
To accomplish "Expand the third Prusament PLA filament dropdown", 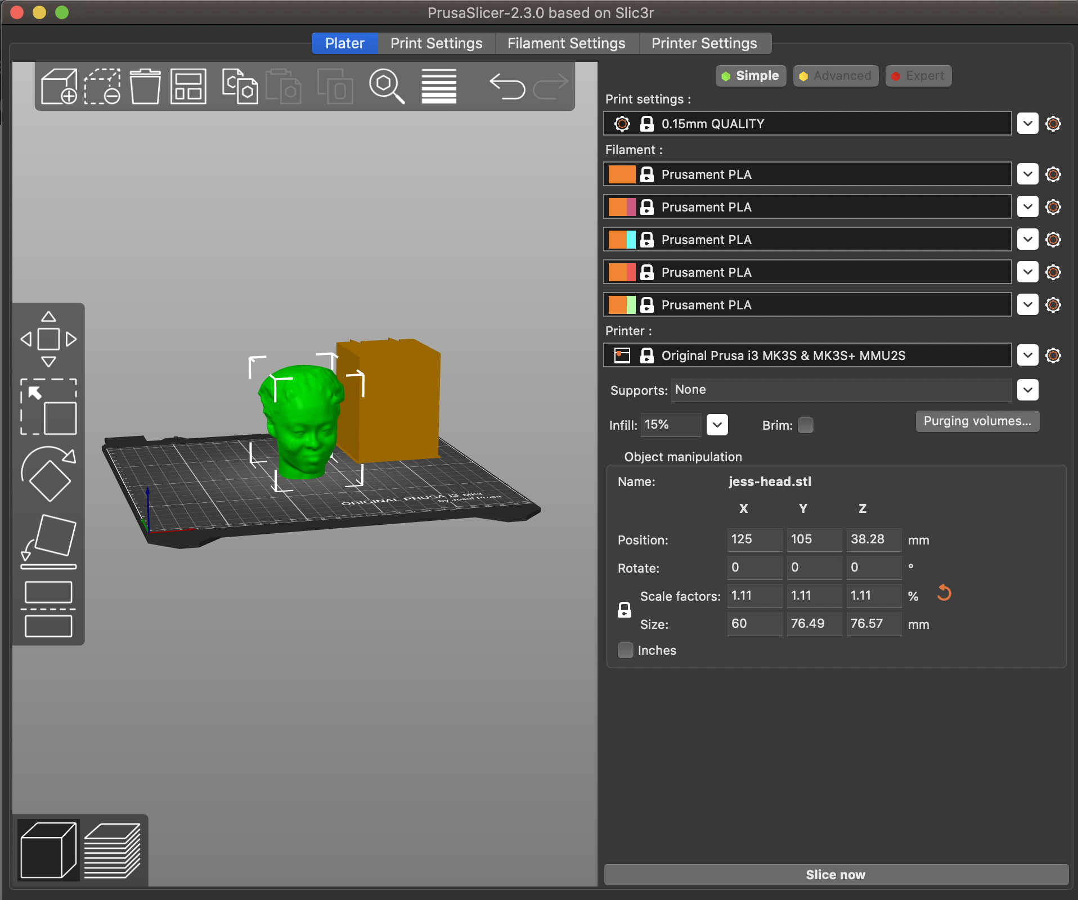I will [x=1027, y=240].
